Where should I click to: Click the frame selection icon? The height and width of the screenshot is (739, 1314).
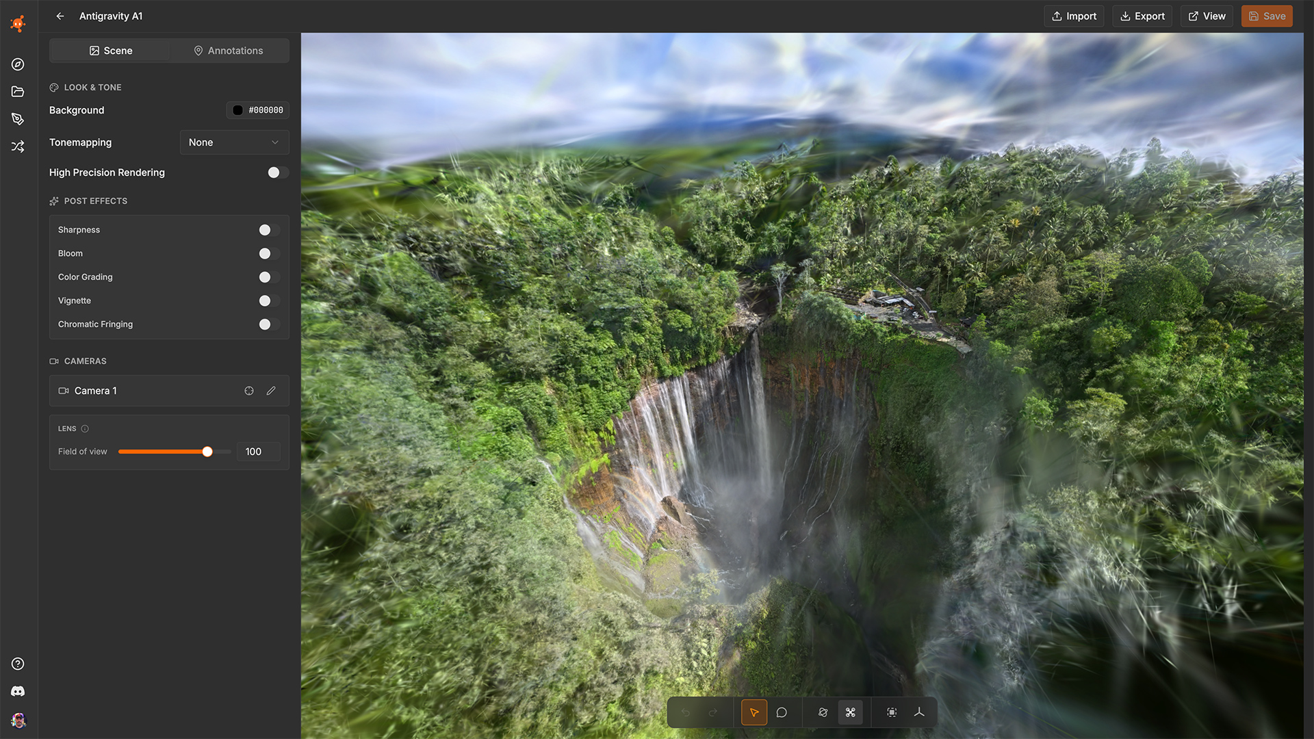point(892,712)
